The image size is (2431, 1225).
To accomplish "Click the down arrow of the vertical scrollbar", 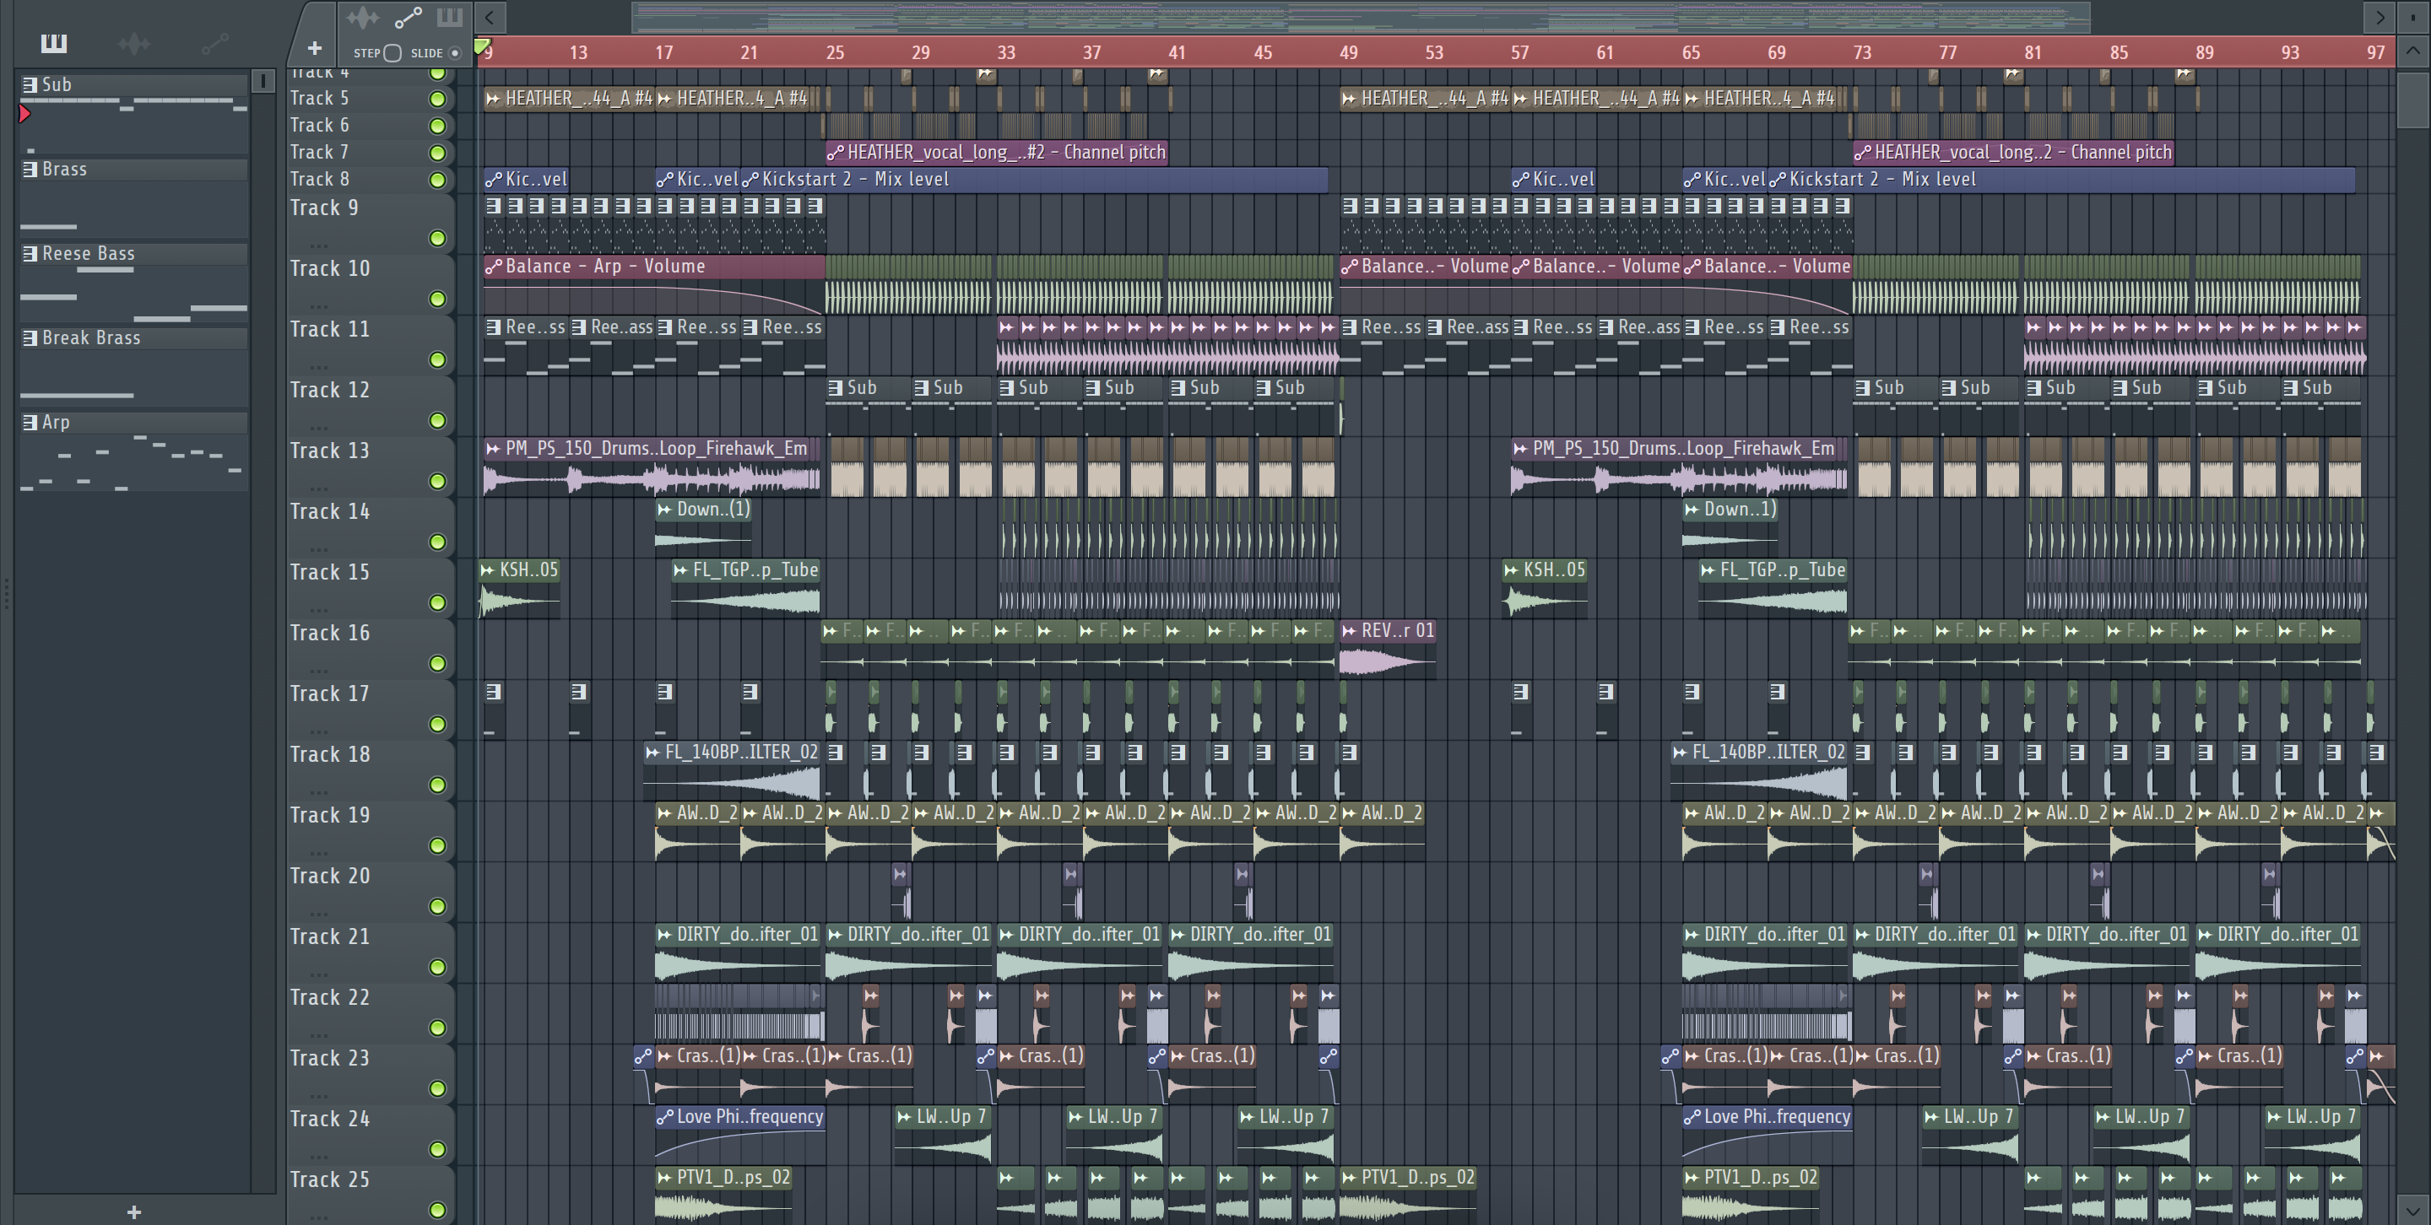I will tap(2414, 1209).
